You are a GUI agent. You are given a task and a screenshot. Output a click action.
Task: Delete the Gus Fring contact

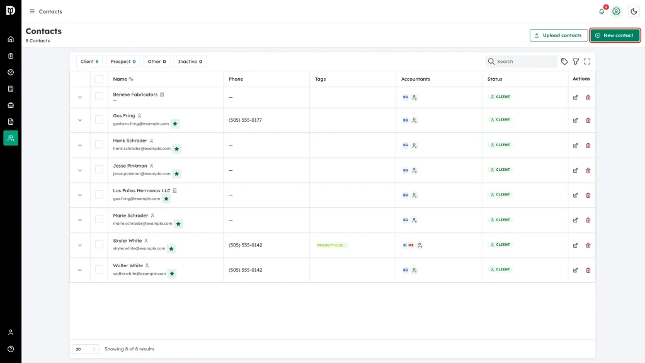[588, 120]
